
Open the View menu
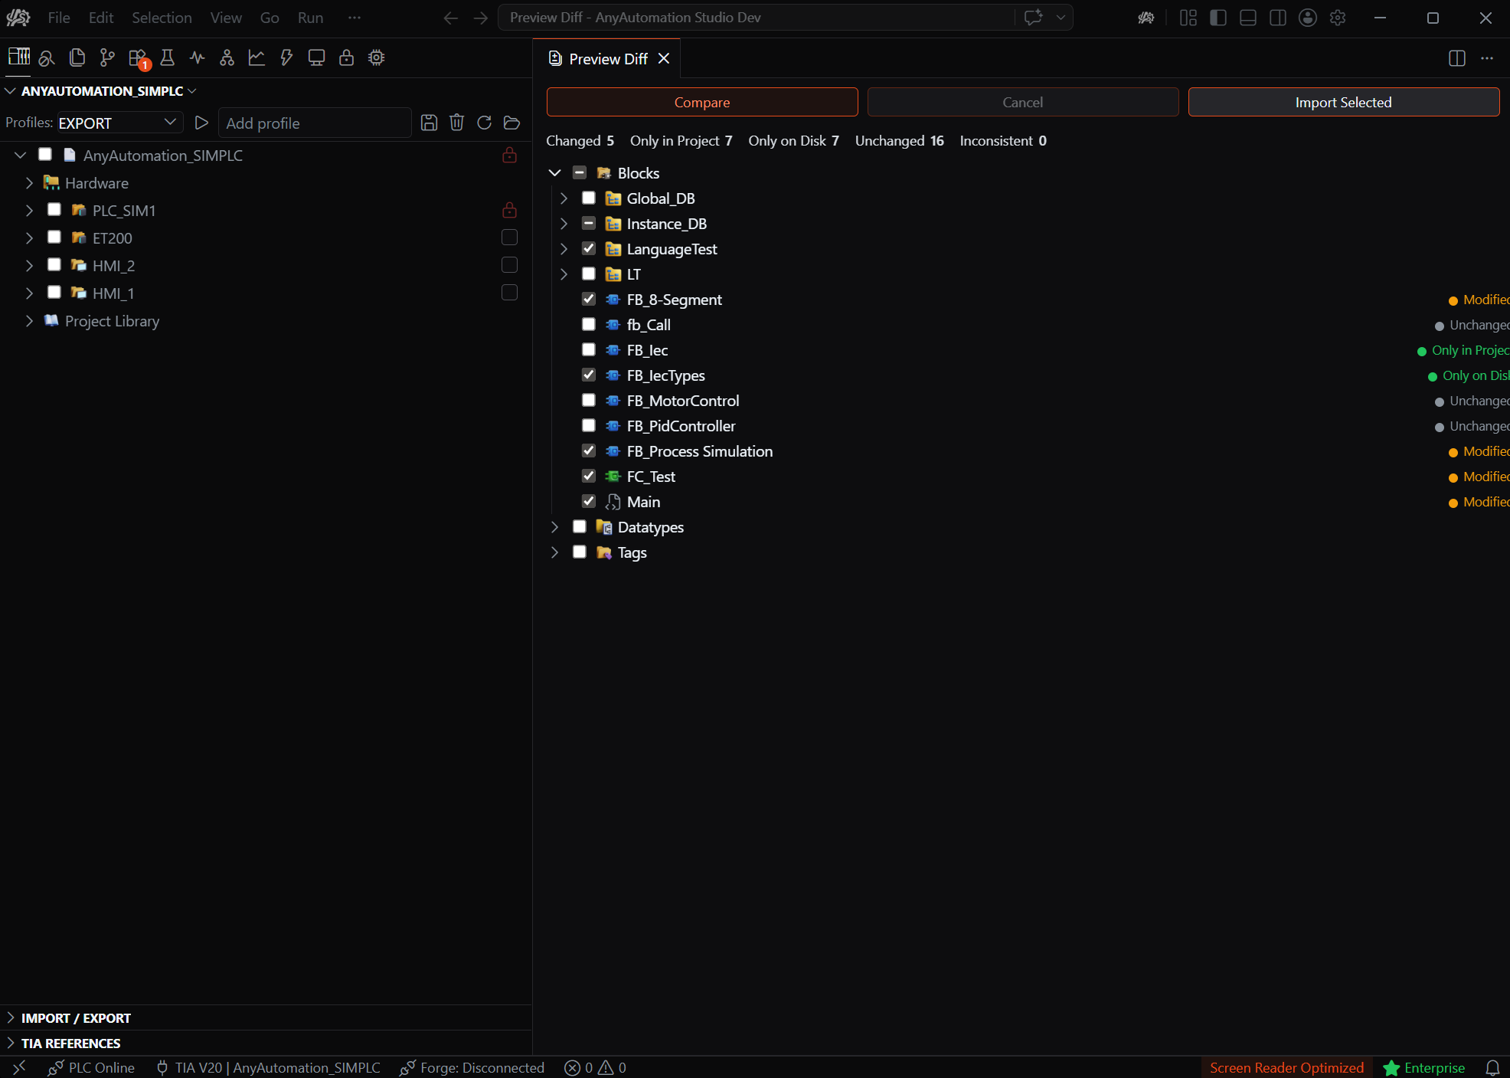click(226, 18)
